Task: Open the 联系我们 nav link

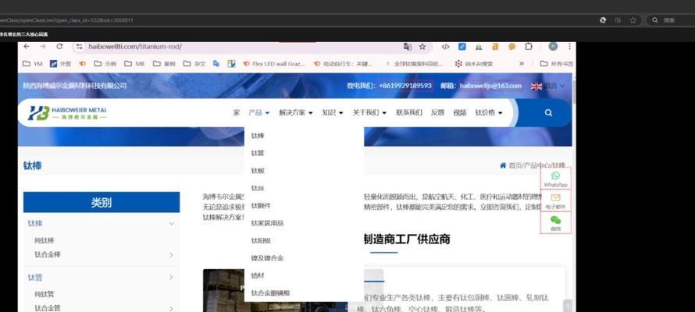Action: [x=408, y=113]
